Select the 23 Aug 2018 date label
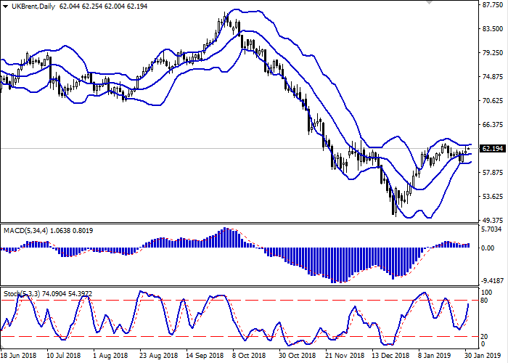Screen dimensions: 508x363 [159, 356]
